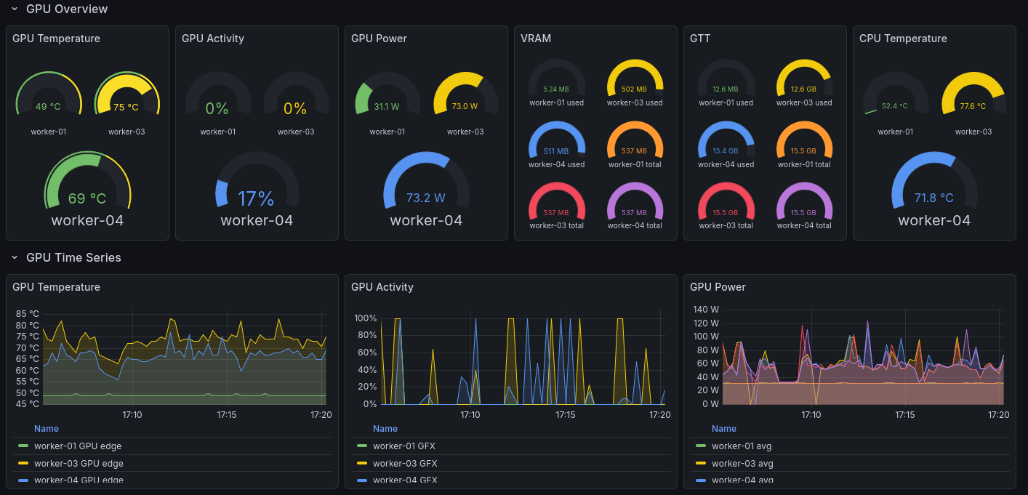
Task: Collapse the GPU Overview row chevron
Action: click(x=15, y=9)
